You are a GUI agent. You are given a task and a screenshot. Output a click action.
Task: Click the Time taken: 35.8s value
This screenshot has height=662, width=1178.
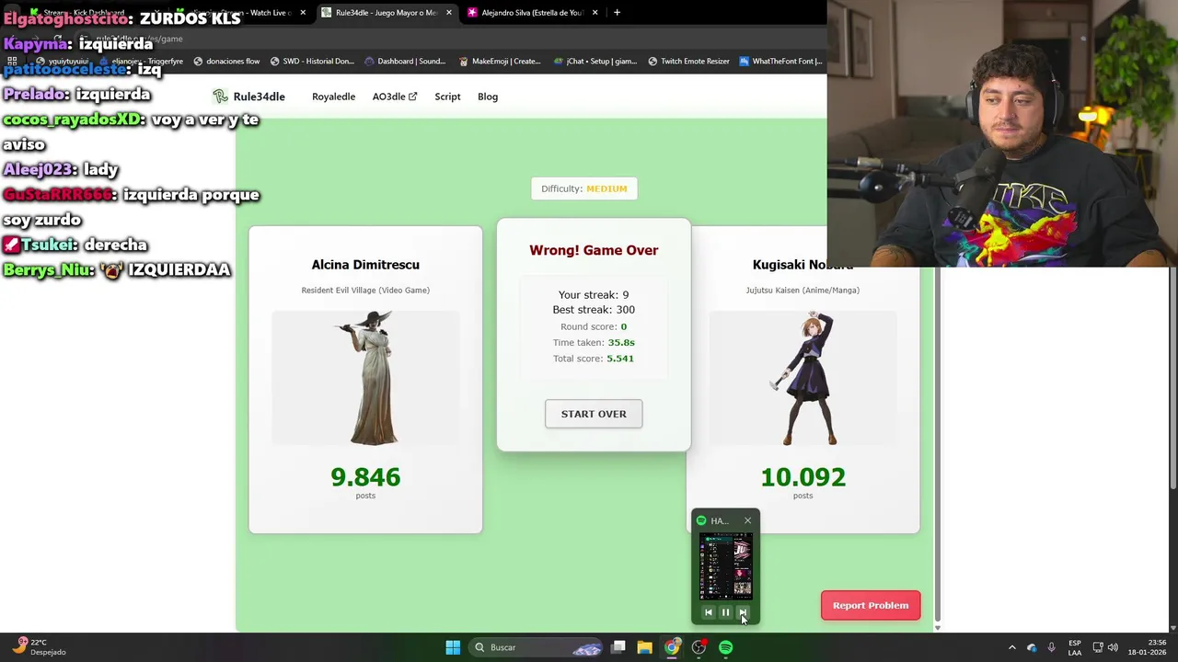point(621,343)
